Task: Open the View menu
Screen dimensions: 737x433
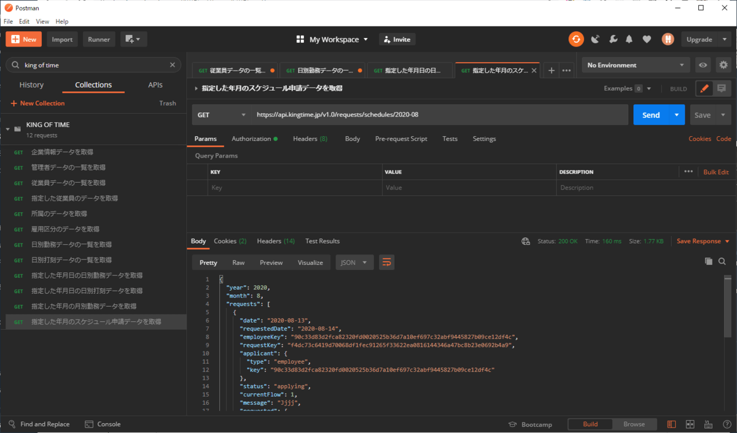Action: click(42, 21)
